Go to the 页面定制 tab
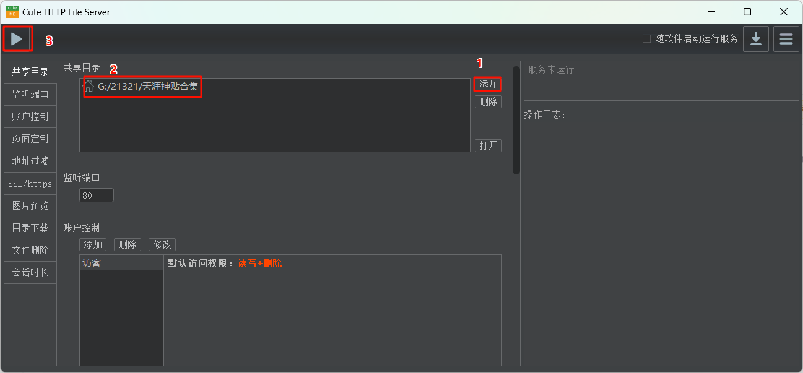The height and width of the screenshot is (373, 803). 30,139
